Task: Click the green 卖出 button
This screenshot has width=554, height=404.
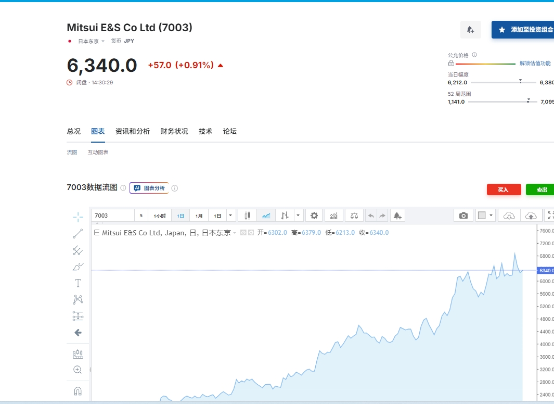Action: tap(540, 190)
